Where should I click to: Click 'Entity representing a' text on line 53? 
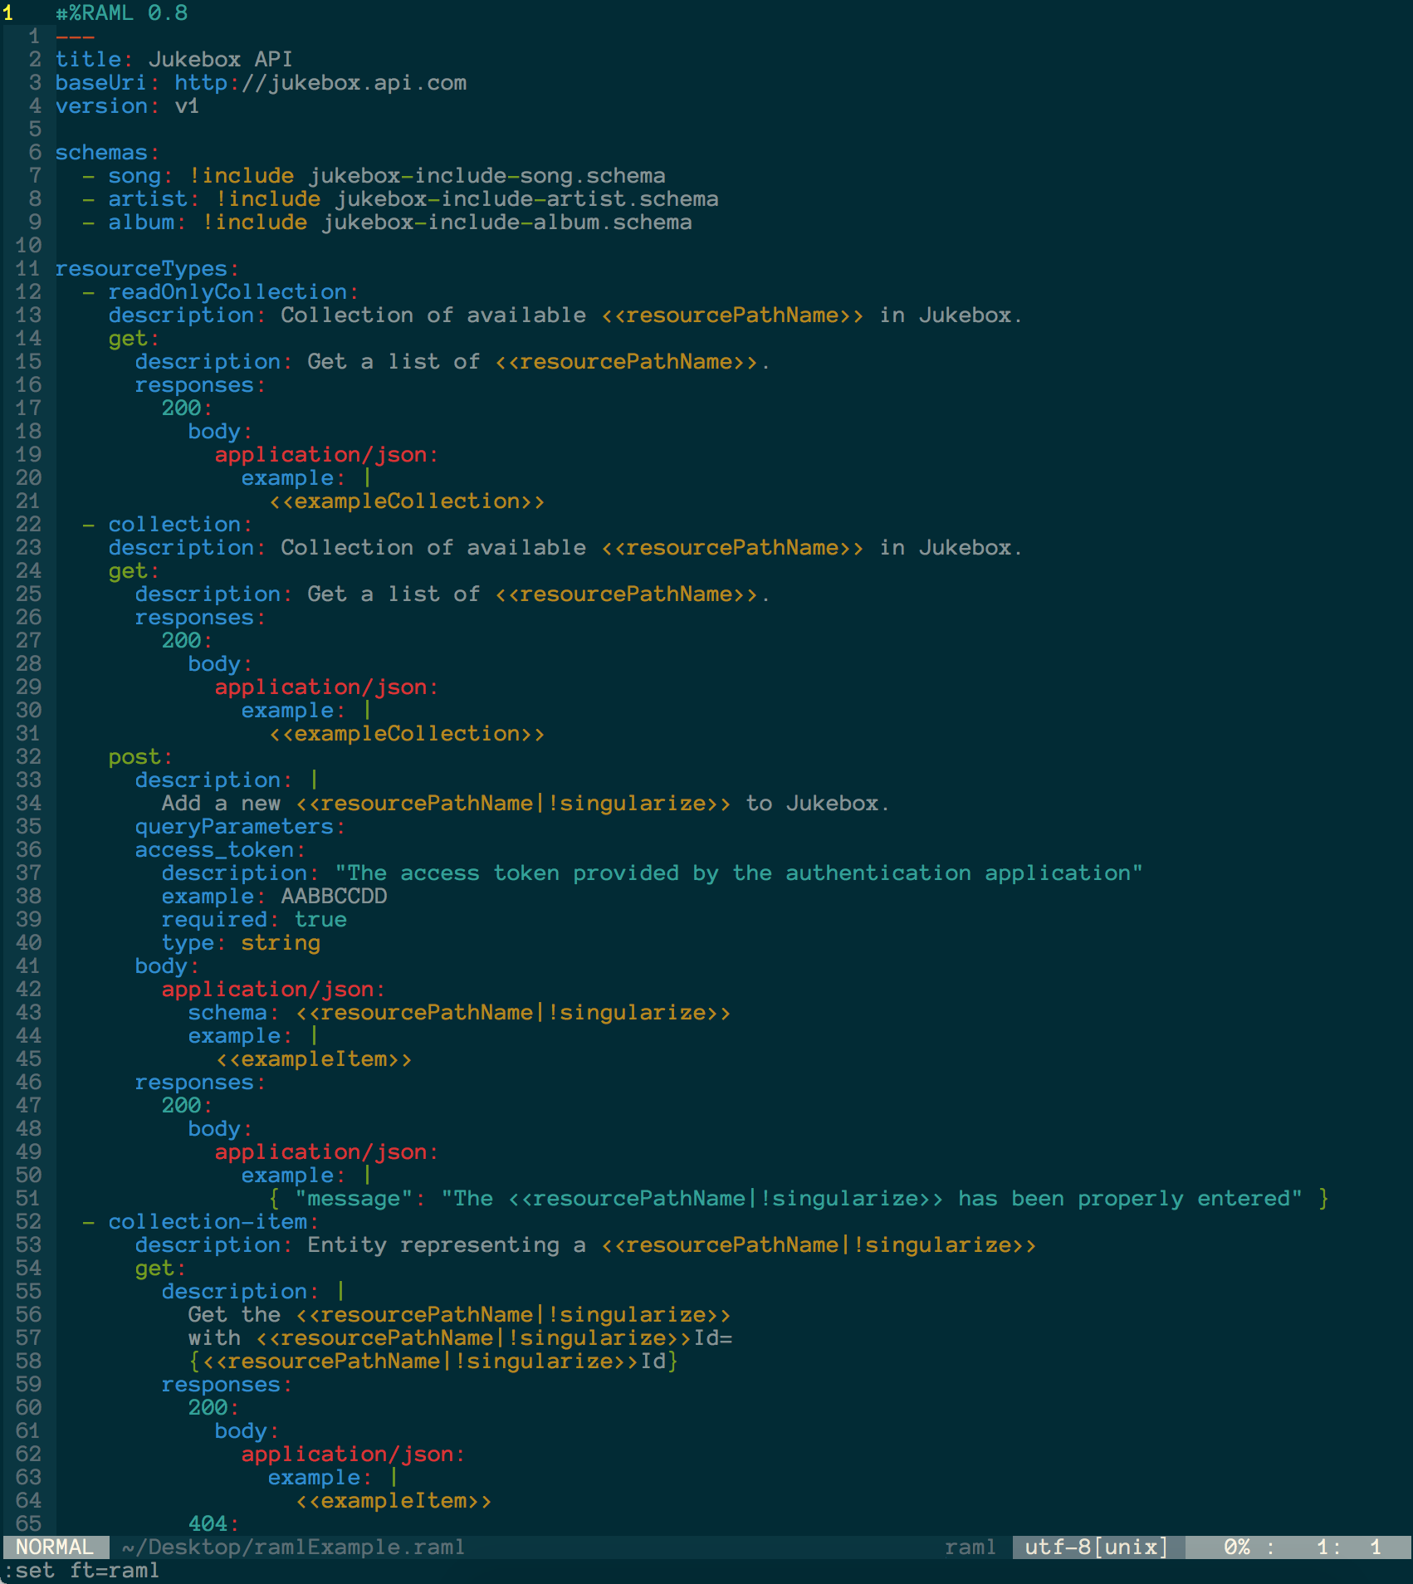click(x=447, y=1244)
